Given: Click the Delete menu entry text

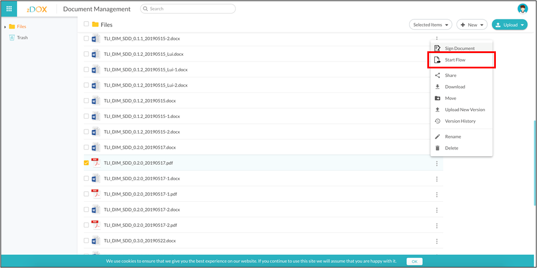Looking at the screenshot, I should [x=451, y=148].
